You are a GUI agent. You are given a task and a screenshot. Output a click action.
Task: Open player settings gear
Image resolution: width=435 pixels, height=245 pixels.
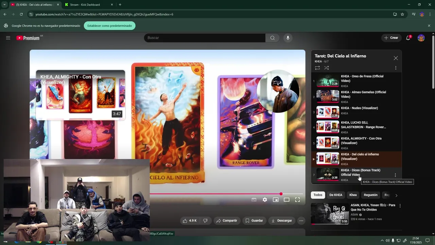coord(265,200)
